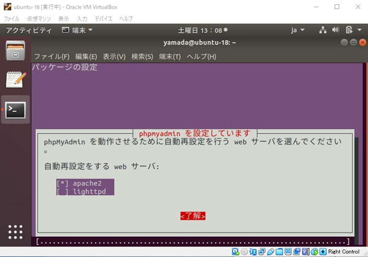Open terminal 検索(S) menu
The image size is (368, 257).
(x=142, y=56)
